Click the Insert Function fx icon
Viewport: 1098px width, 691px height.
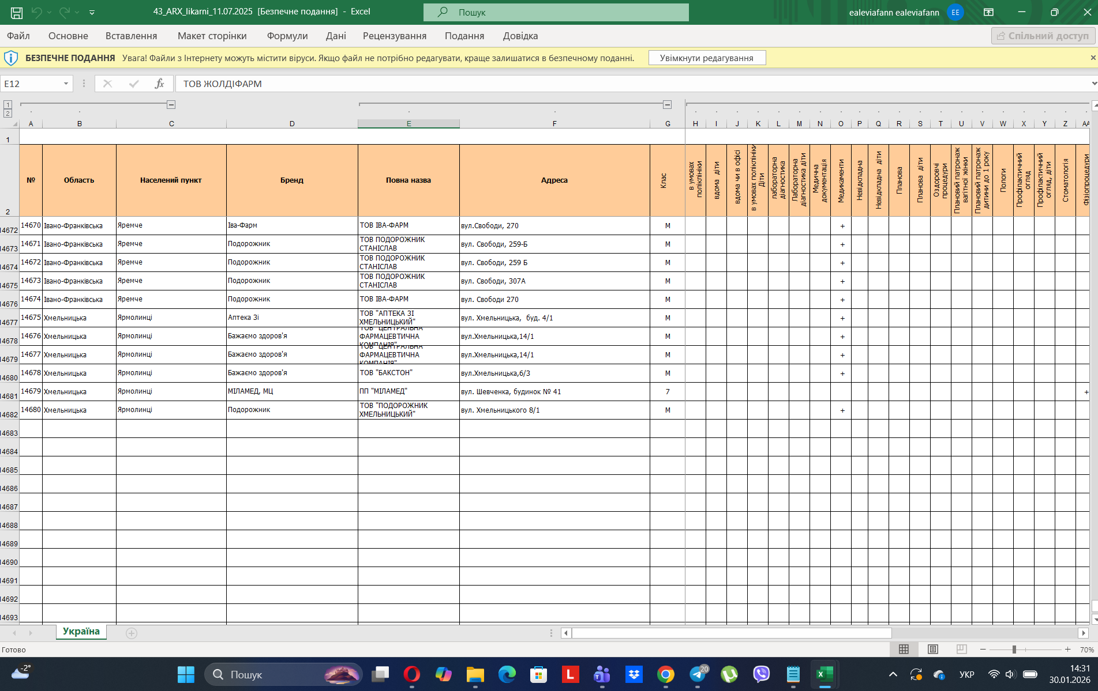[160, 84]
